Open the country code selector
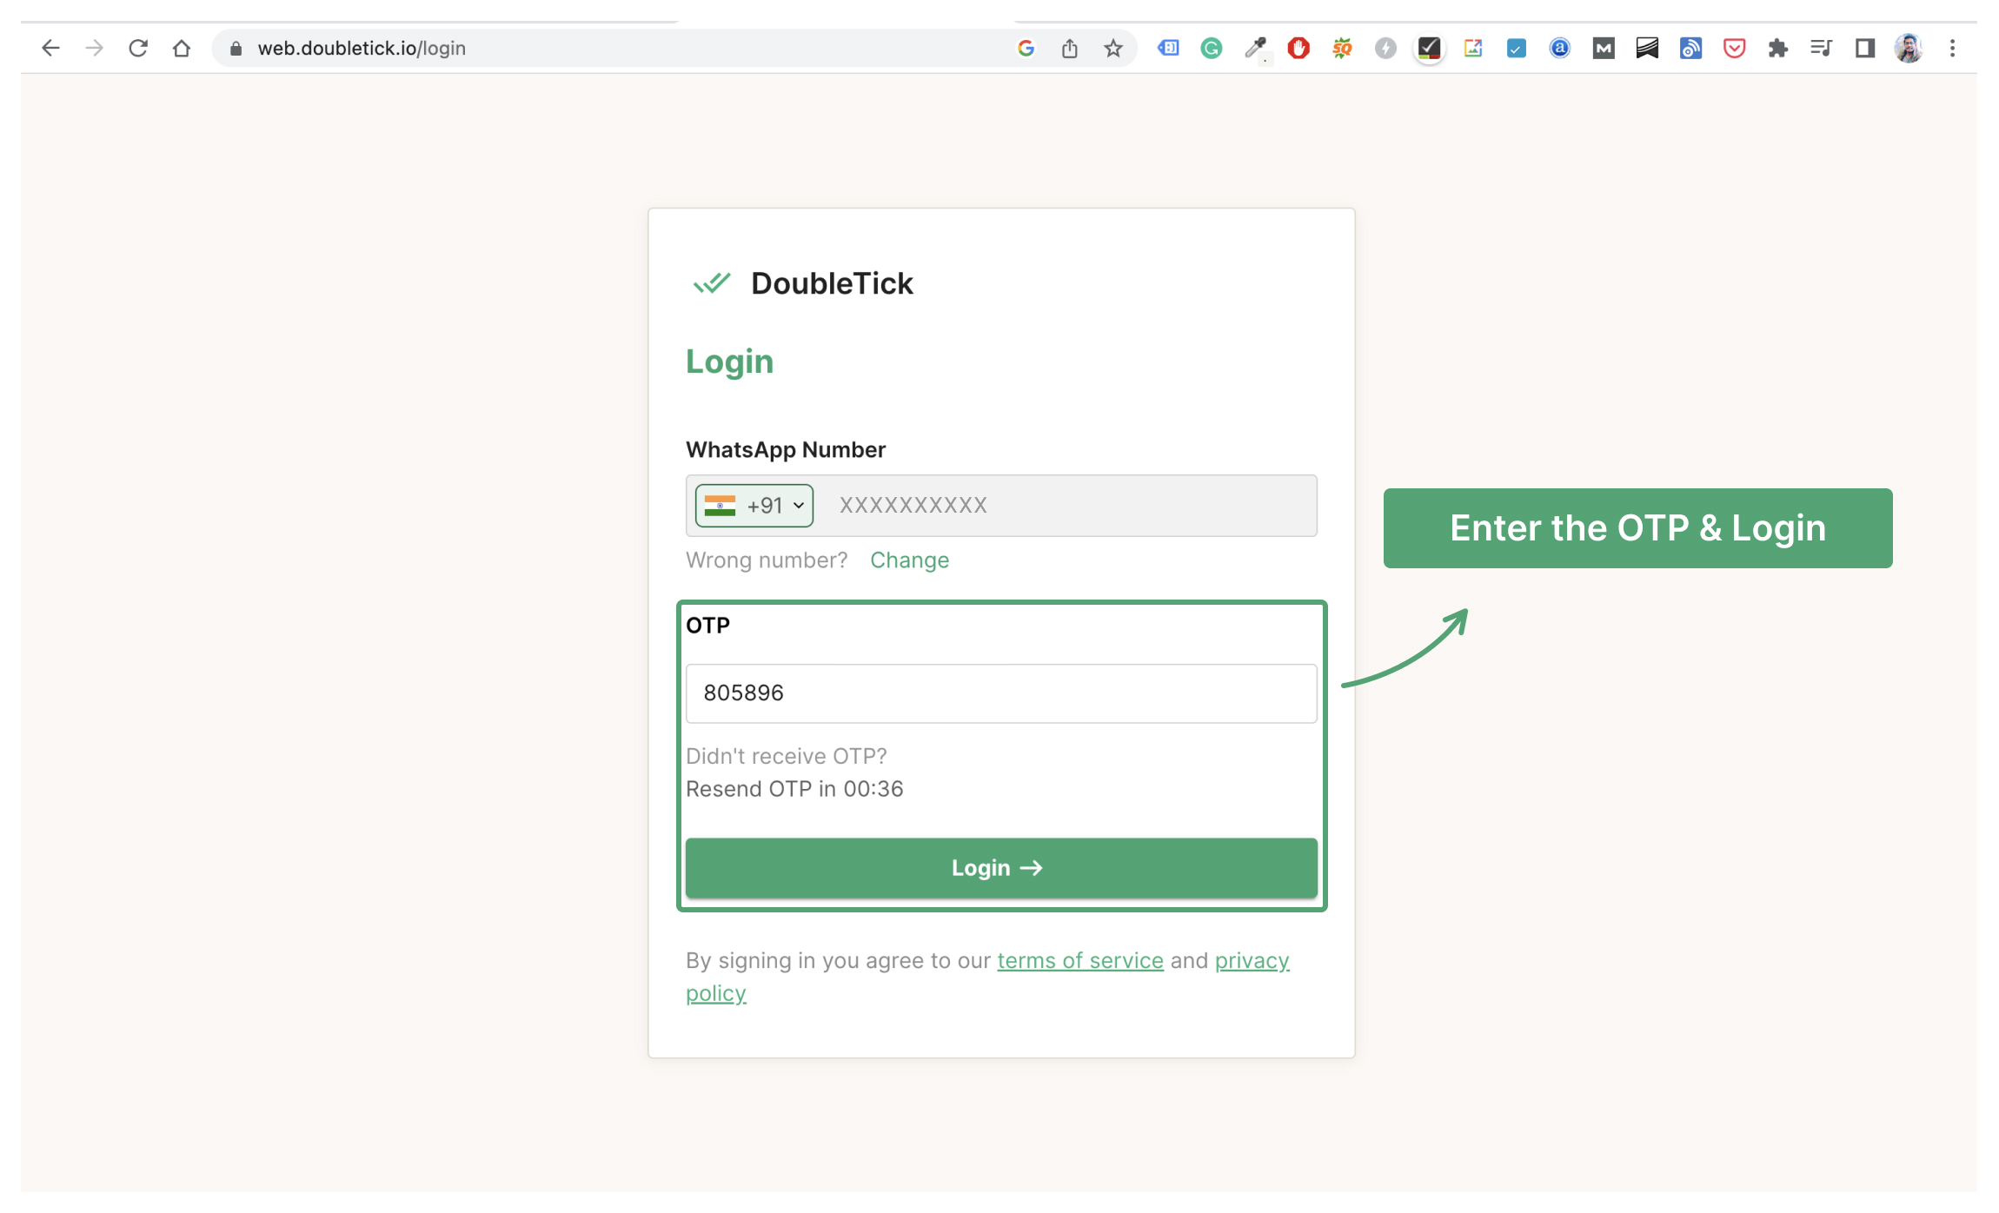 [x=753, y=505]
